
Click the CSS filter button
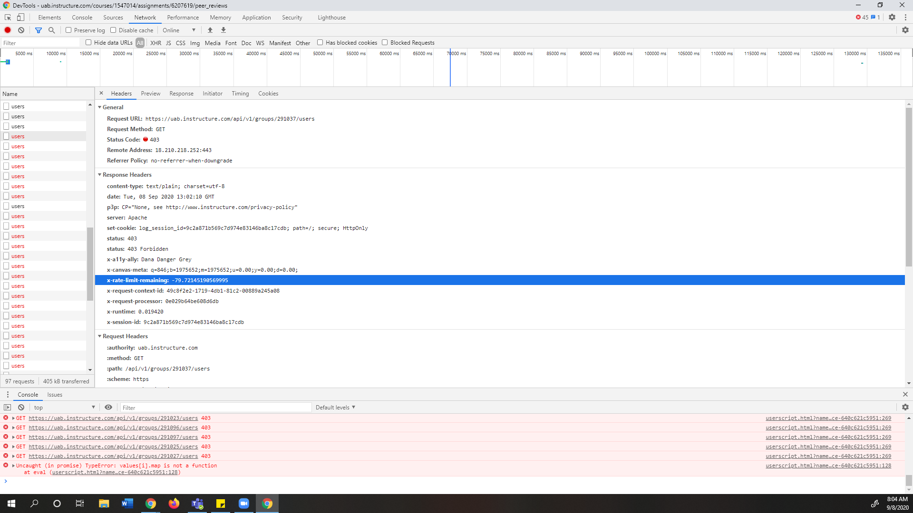[181, 43]
